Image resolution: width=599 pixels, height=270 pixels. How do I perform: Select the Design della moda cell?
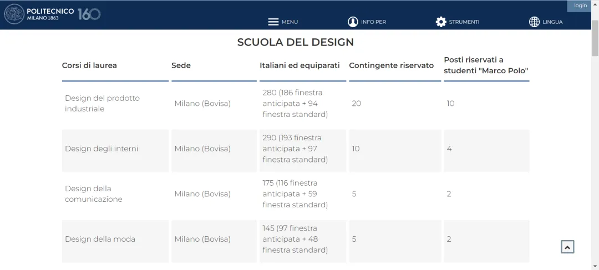pyautogui.click(x=115, y=240)
